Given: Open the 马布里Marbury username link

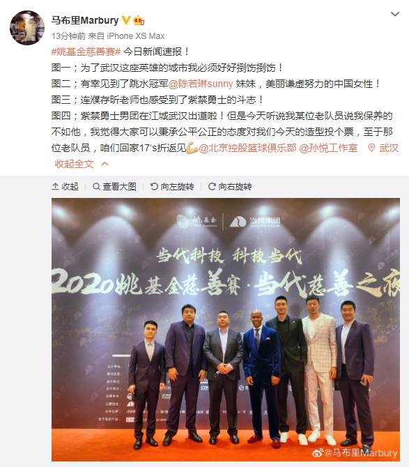Looking at the screenshot, I should point(85,20).
